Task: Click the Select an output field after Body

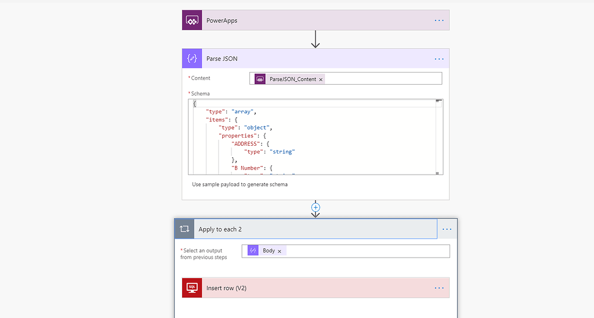Action: coord(365,251)
